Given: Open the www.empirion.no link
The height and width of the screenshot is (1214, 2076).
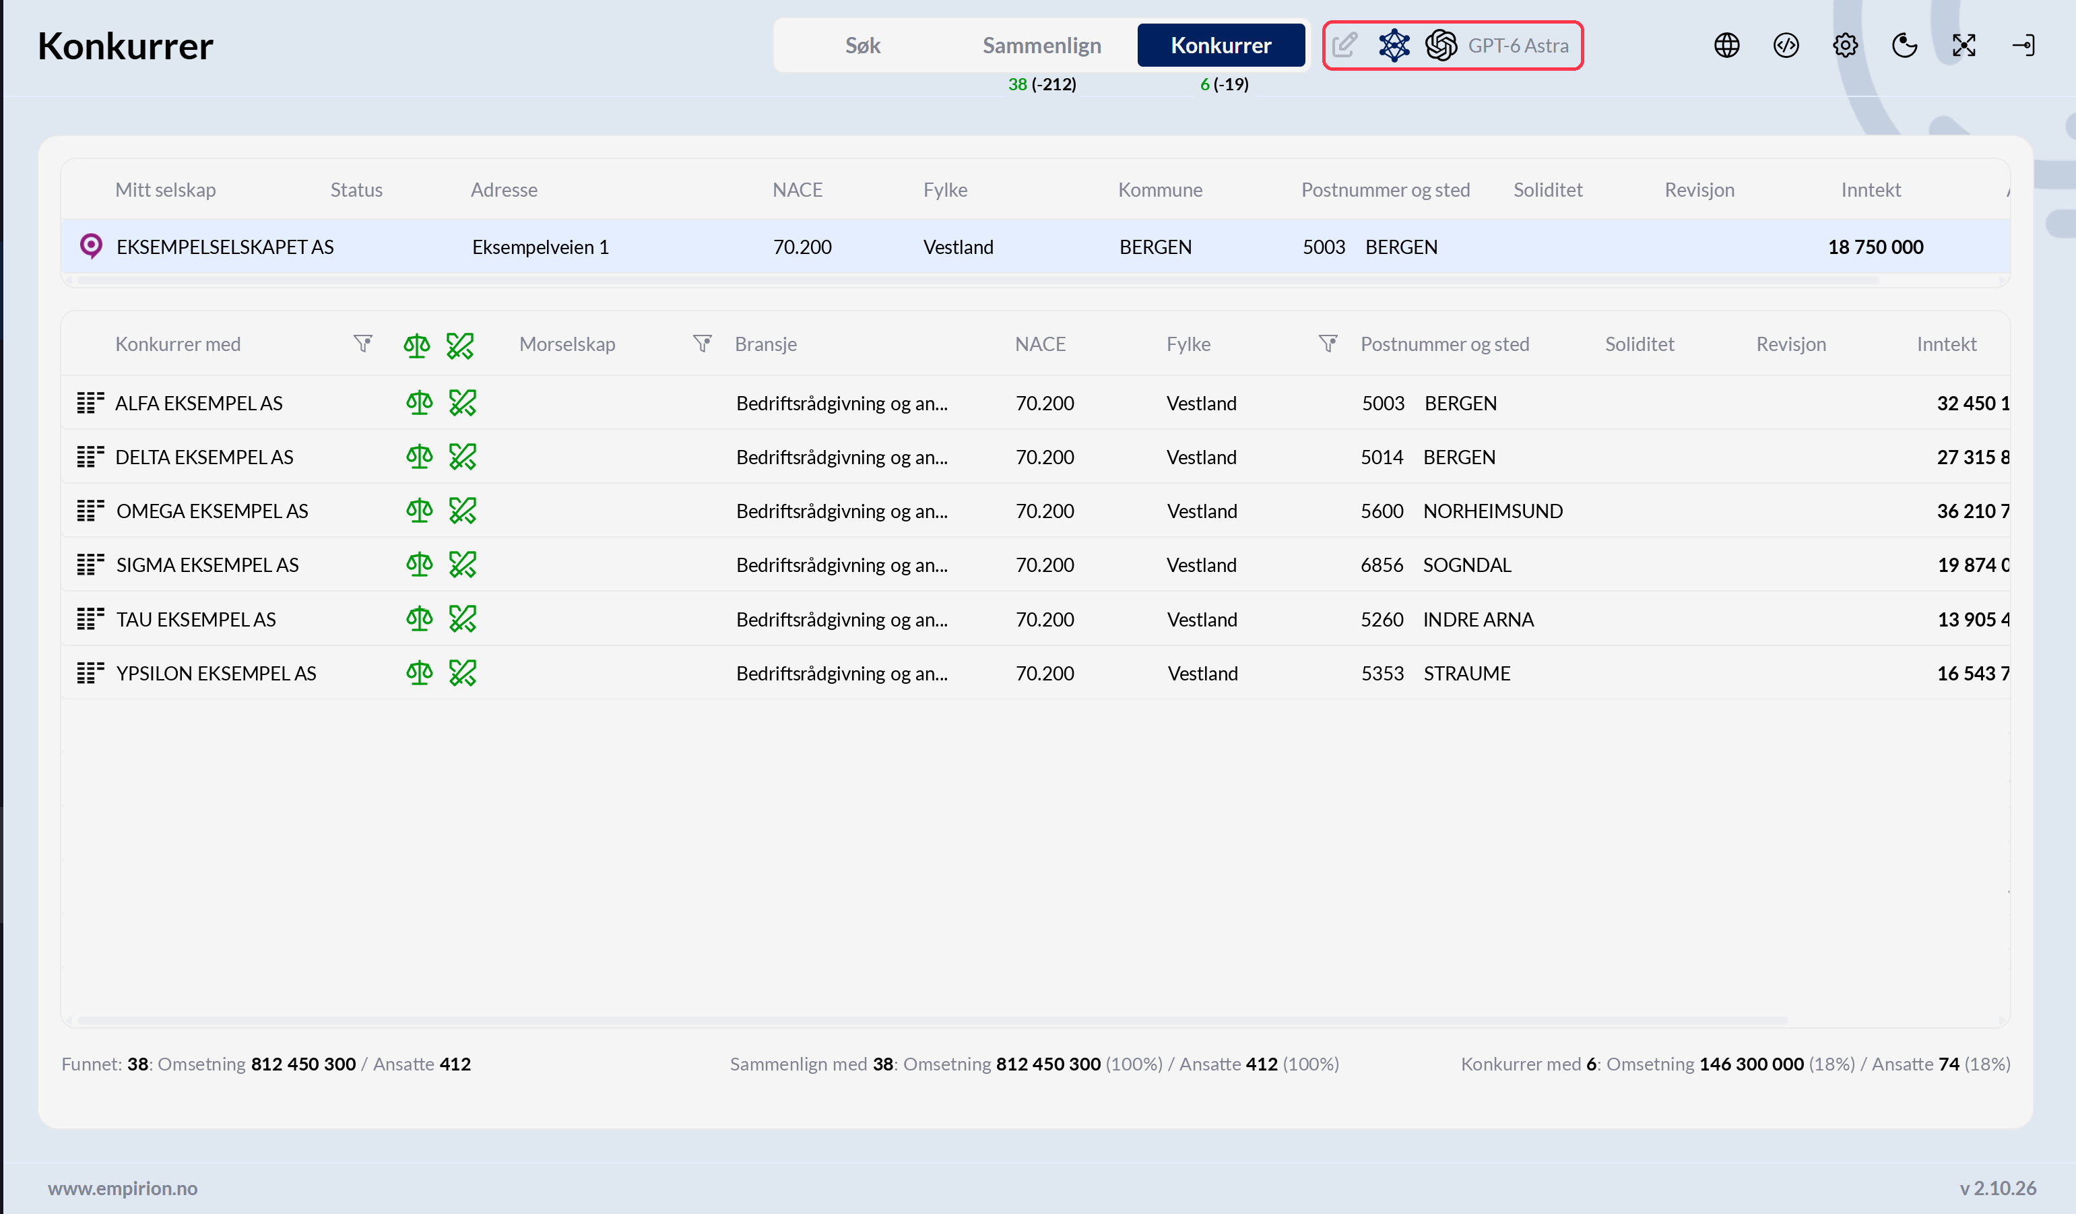Looking at the screenshot, I should click(x=123, y=1188).
